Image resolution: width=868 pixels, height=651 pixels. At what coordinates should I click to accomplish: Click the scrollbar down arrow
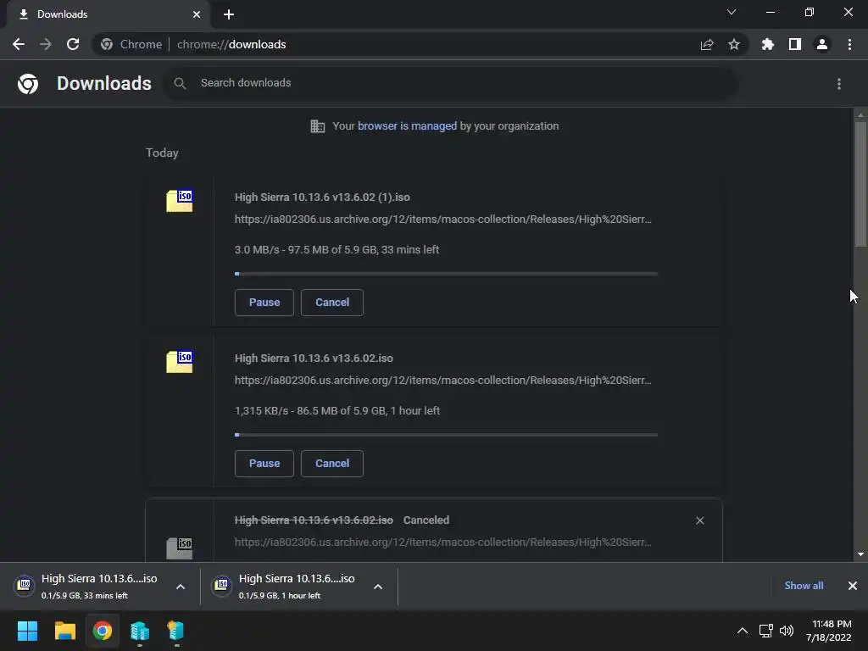click(860, 554)
